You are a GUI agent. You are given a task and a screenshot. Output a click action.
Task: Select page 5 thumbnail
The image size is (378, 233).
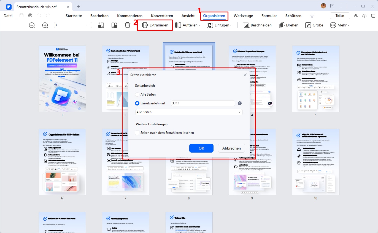click(315, 79)
